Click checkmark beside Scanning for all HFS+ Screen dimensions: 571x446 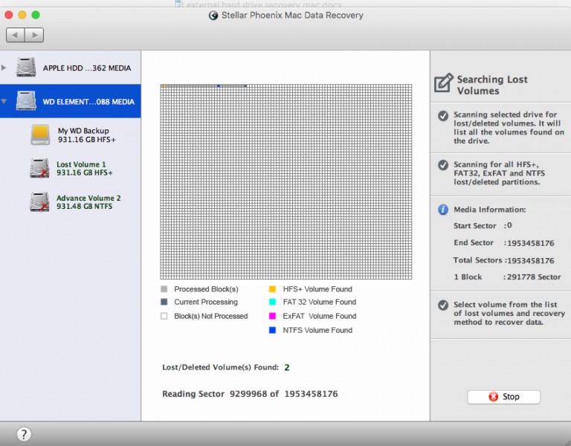point(443,165)
